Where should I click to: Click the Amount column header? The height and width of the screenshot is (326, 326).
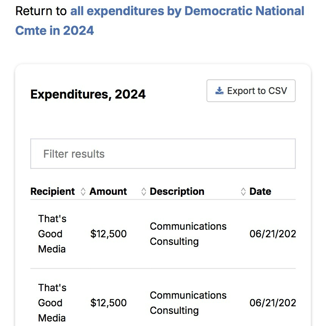tap(108, 191)
